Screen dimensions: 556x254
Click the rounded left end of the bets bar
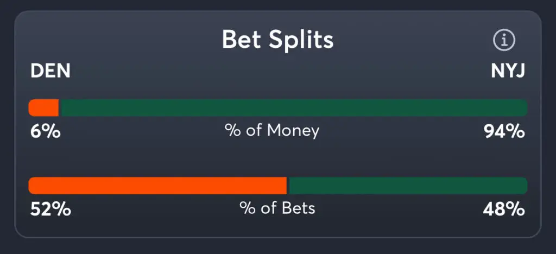coord(31,186)
